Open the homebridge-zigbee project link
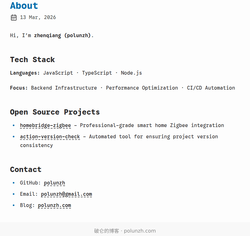The width and height of the screenshot is (250, 236). coord(45,125)
